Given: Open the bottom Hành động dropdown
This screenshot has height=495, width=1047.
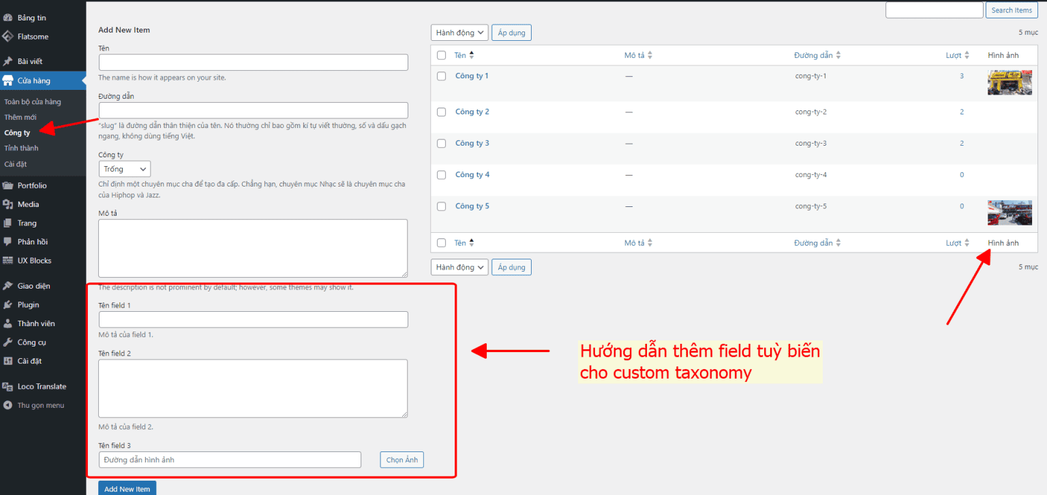Looking at the screenshot, I should [x=459, y=266].
